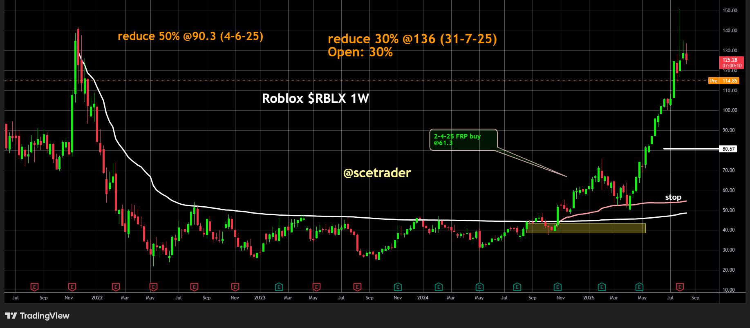Screen dimensions: 750x328
Task: Click the 100.00 price axis label
Action: pyautogui.click(x=730, y=110)
